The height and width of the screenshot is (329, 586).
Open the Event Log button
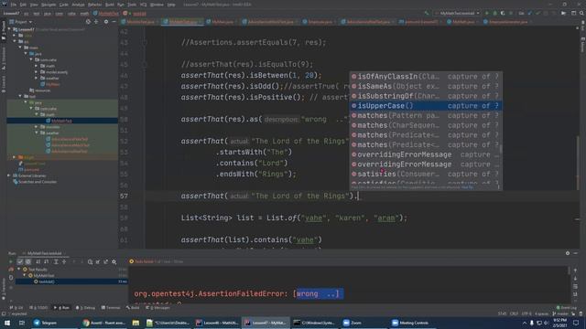tap(567, 308)
